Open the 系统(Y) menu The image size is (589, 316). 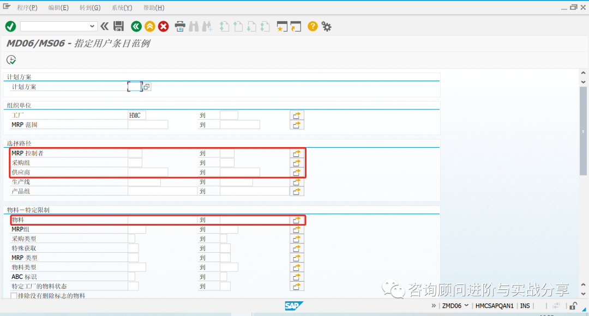tap(122, 7)
